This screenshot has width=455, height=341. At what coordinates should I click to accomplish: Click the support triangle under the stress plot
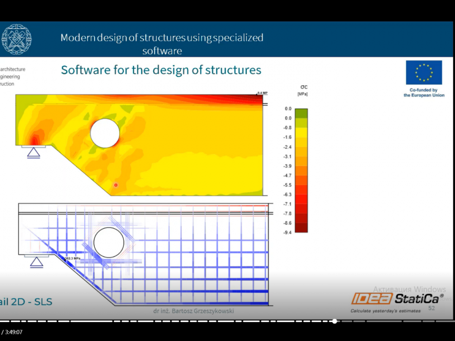click(34, 152)
